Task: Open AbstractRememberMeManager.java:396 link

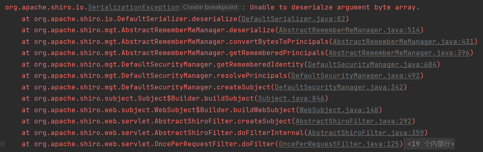Action: (399, 53)
